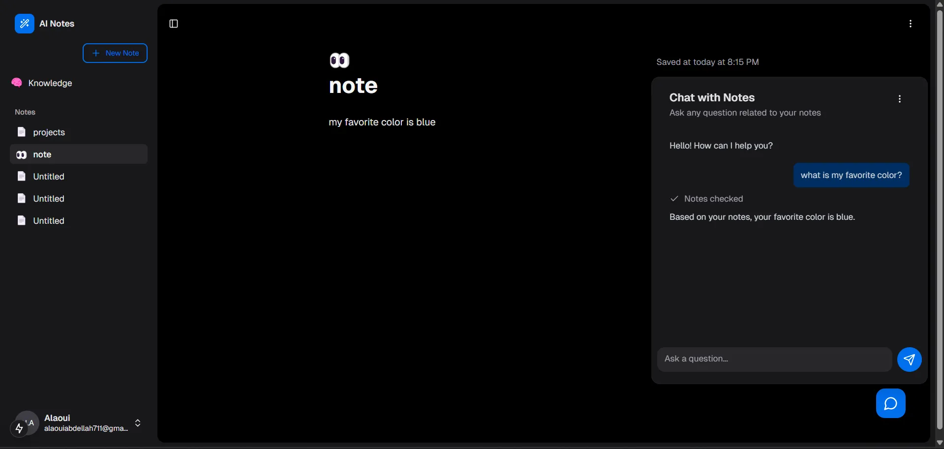Click the paper plane send icon

coord(909,359)
